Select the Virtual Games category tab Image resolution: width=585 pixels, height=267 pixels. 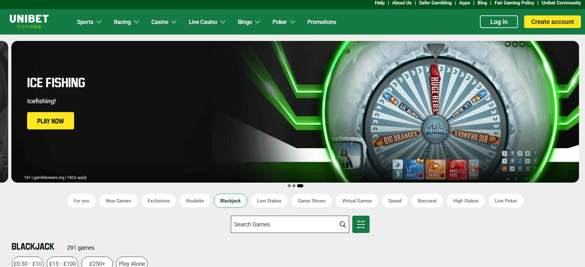(x=357, y=201)
